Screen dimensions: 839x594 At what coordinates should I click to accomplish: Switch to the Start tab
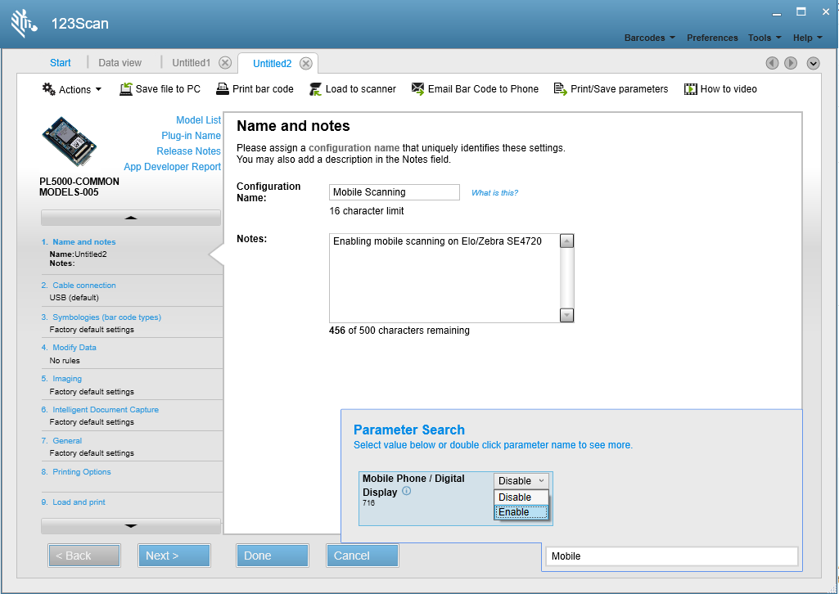tap(61, 62)
